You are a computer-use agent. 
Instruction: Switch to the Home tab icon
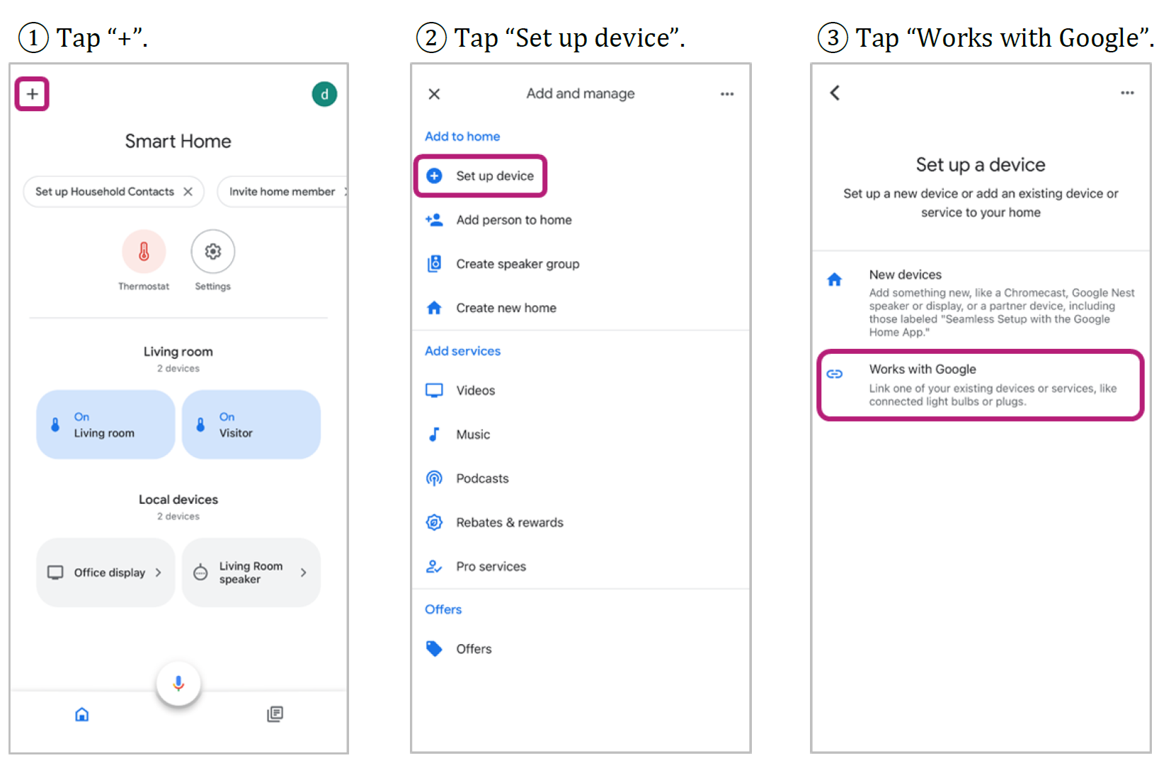(82, 714)
